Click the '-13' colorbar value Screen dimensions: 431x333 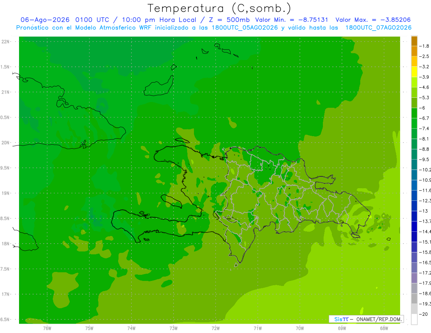click(x=423, y=211)
